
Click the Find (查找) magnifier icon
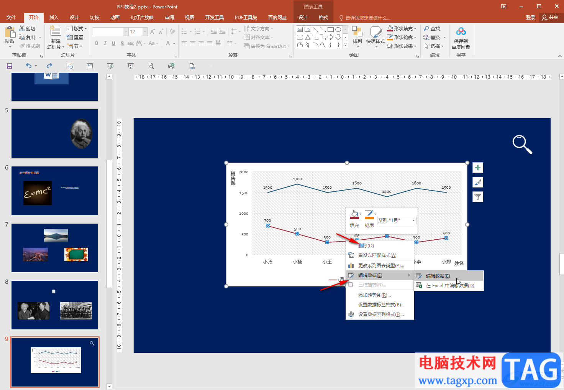[426, 29]
